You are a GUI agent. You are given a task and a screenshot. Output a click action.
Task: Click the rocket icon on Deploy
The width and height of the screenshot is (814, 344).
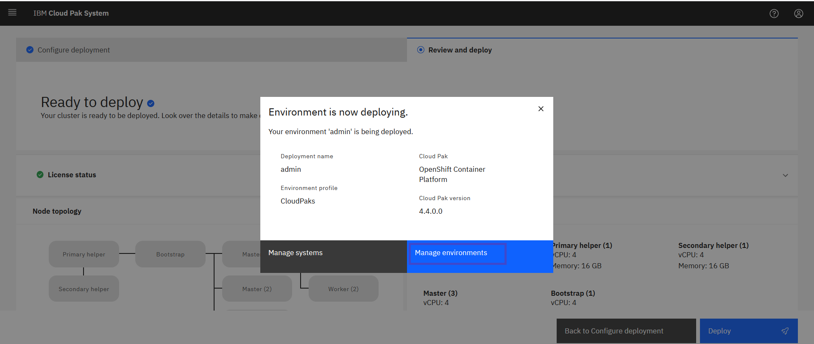coord(785,331)
